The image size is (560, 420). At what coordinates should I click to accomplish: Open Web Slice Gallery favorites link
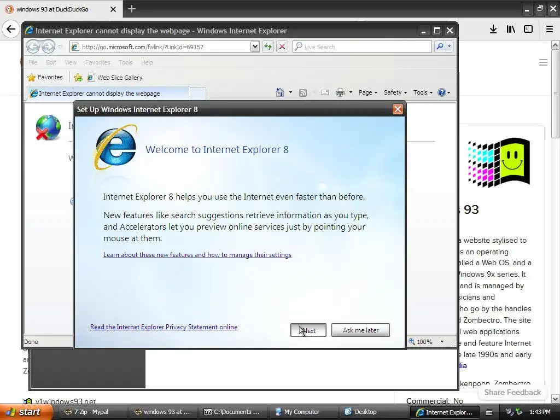(x=115, y=78)
